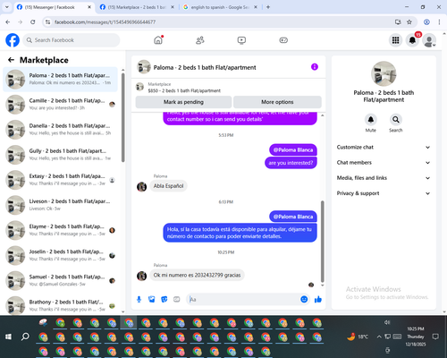Open a new browser tab
The width and height of the screenshot is (447, 358).
tap(268, 7)
